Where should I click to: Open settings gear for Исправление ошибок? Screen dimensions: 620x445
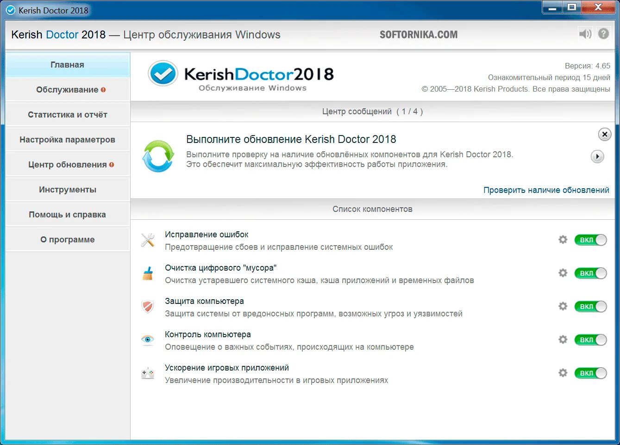pos(563,240)
